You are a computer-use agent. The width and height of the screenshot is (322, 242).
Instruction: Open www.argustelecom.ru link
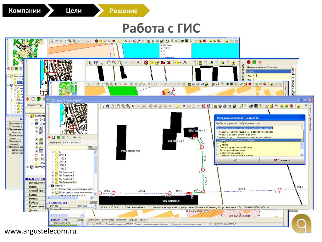40,231
